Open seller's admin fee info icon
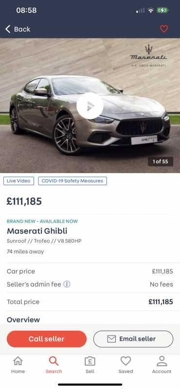180x389 pixels. [x=67, y=284]
